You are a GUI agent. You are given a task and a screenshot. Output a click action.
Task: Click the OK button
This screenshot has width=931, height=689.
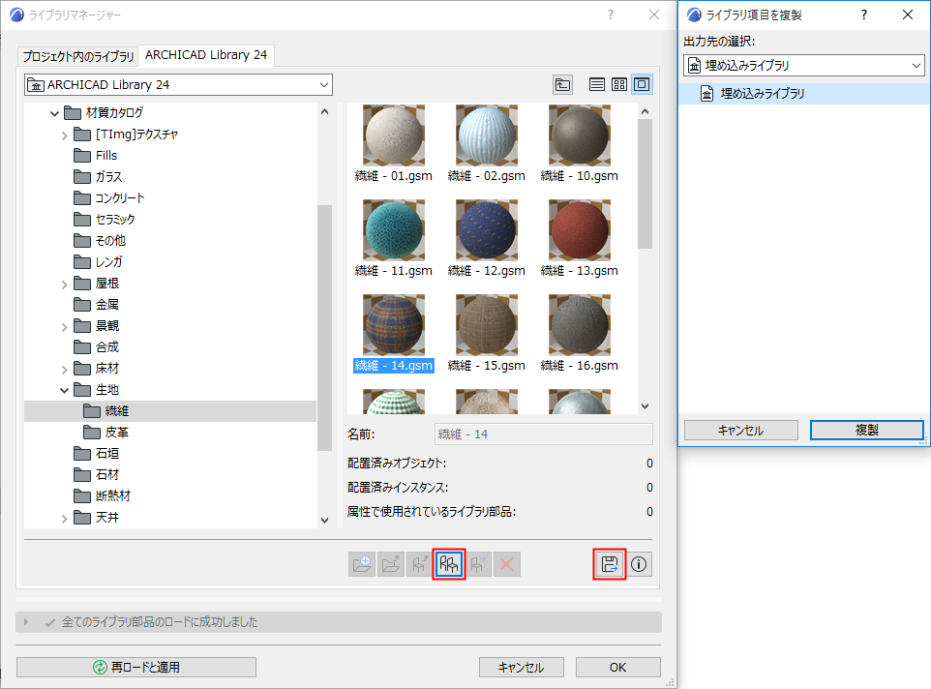coord(617,667)
